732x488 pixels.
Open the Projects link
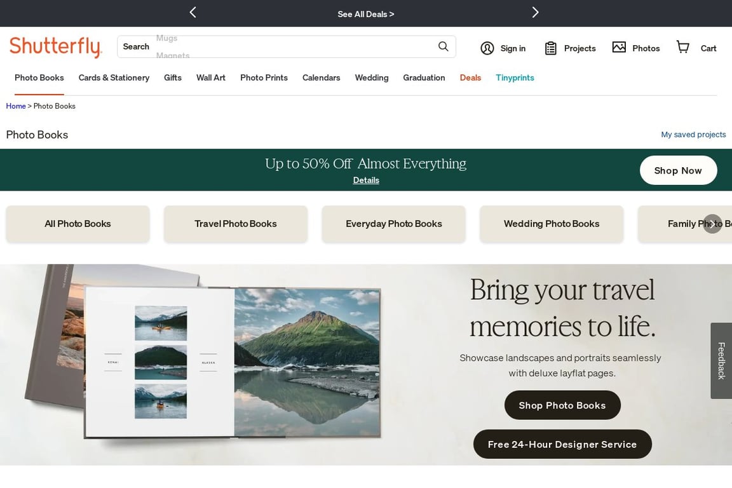[579, 48]
